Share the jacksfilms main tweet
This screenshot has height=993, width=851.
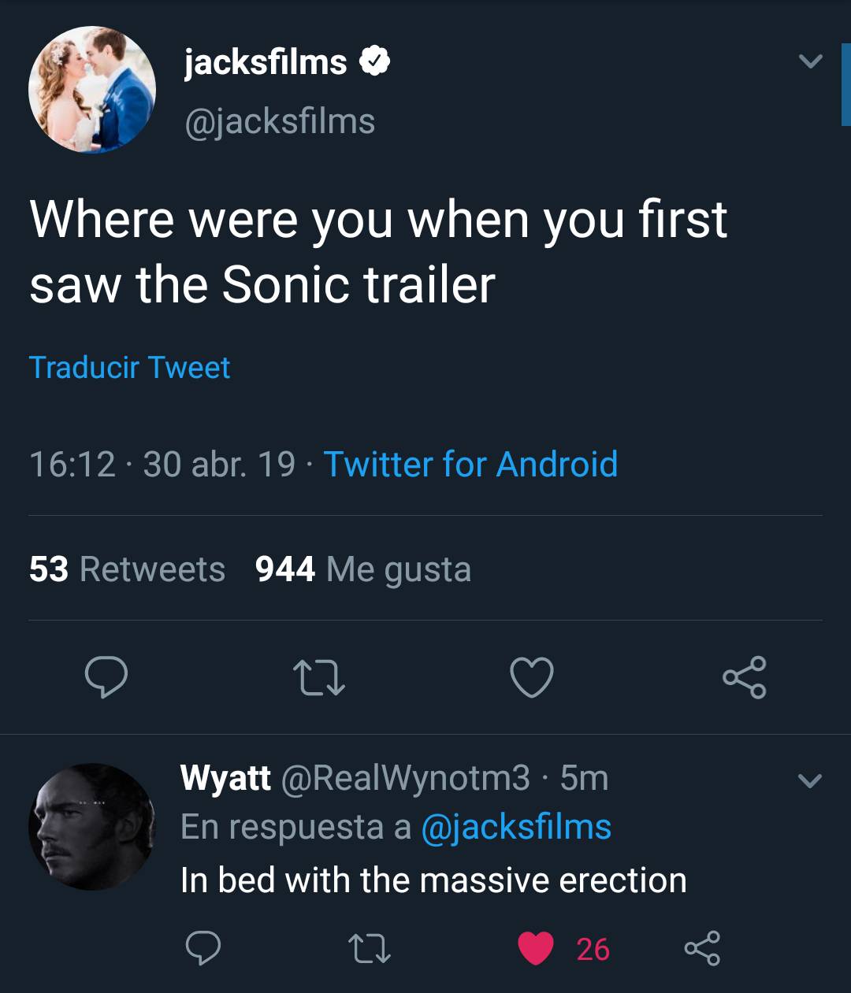[745, 678]
